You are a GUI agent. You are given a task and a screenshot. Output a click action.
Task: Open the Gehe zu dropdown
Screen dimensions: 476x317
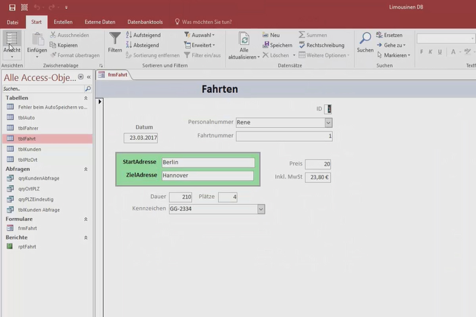coord(391,45)
